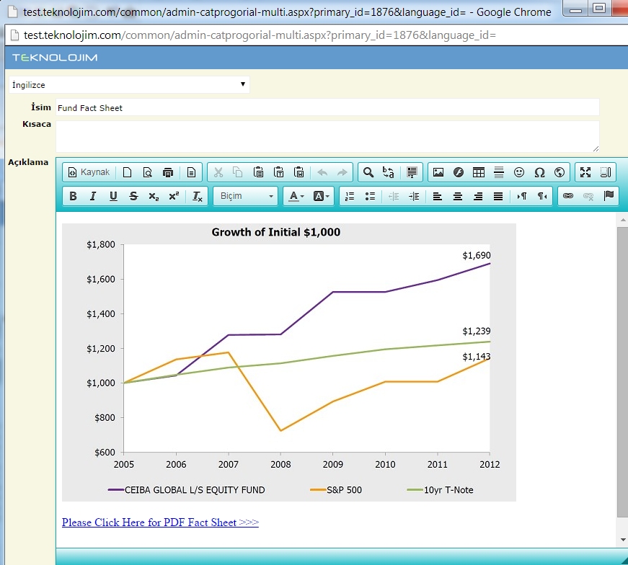Open the special character Omega icon
Image resolution: width=628 pixels, height=565 pixels.
coord(539,172)
